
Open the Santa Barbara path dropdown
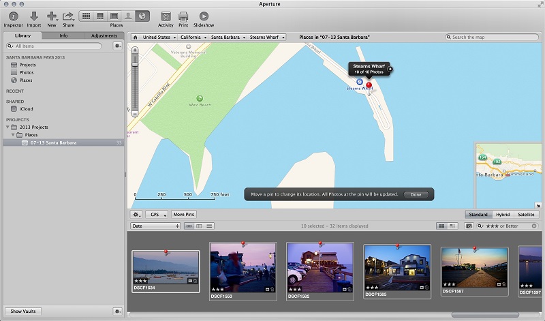228,37
